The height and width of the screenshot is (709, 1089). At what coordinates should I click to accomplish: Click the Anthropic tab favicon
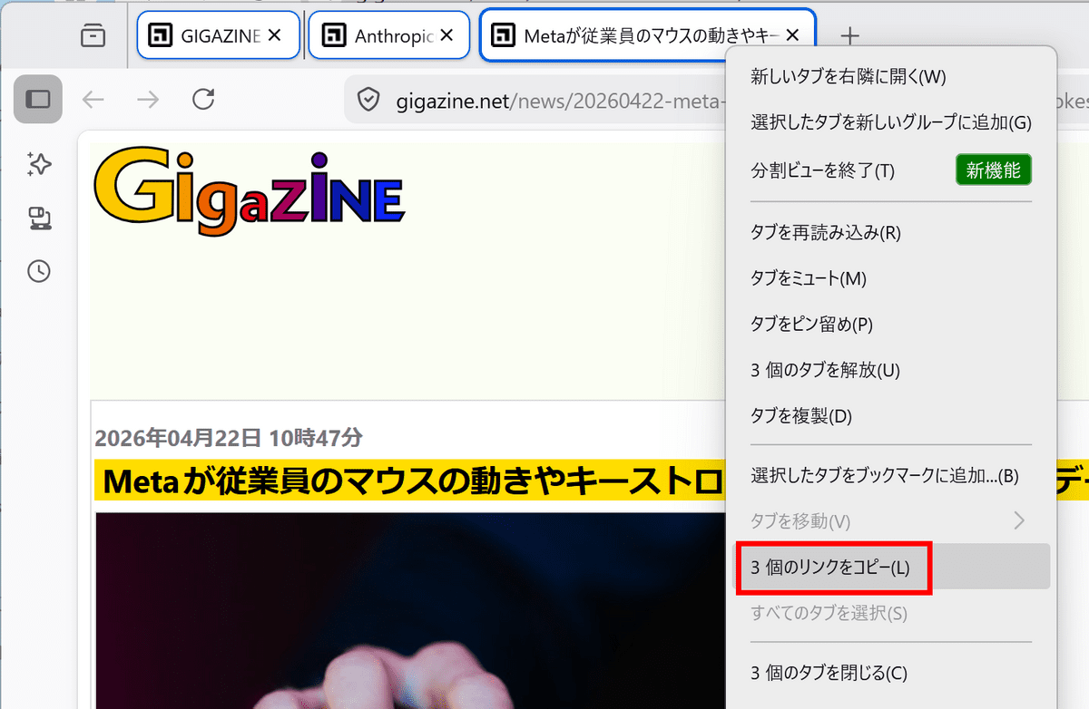point(334,35)
